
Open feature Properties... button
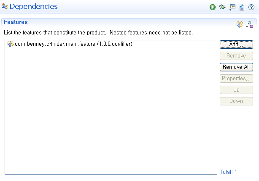tap(236, 79)
